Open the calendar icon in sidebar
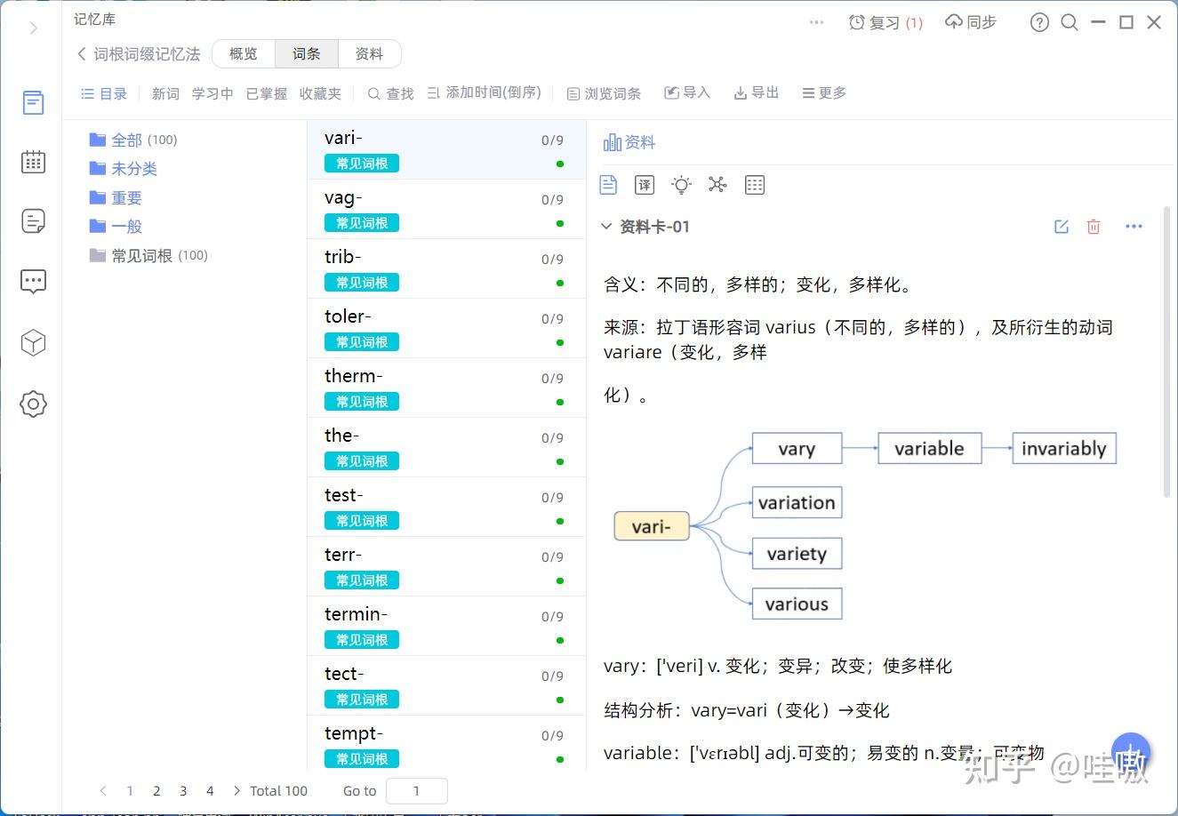 (33, 162)
